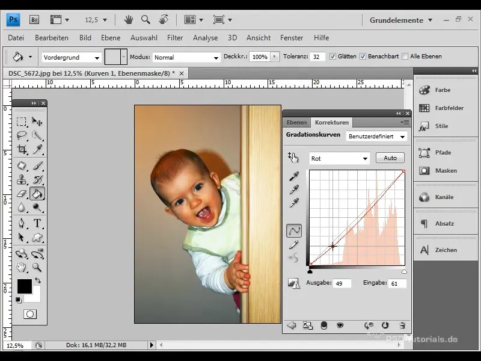Select the Zoom tool in toolbox

[37, 267]
